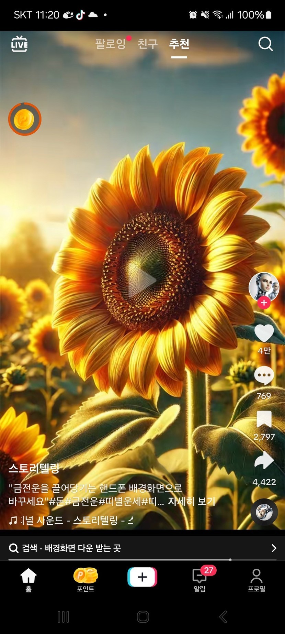Tap the 포인트 coins icon
The height and width of the screenshot is (634, 285).
85,580
